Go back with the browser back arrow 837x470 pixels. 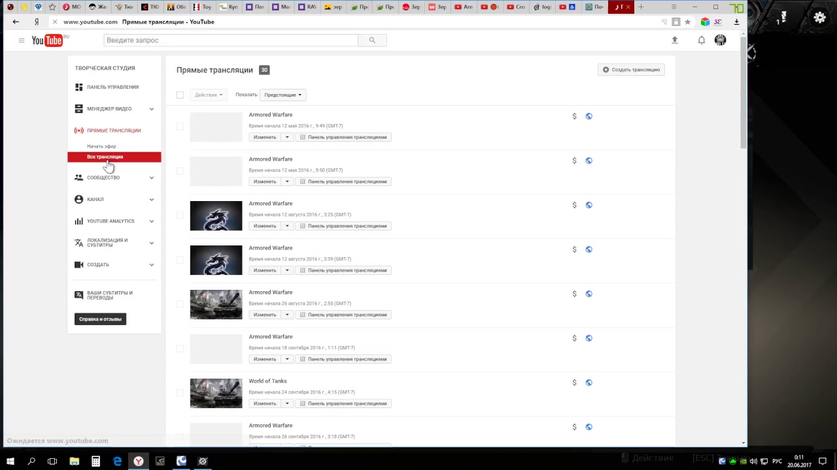tap(16, 22)
